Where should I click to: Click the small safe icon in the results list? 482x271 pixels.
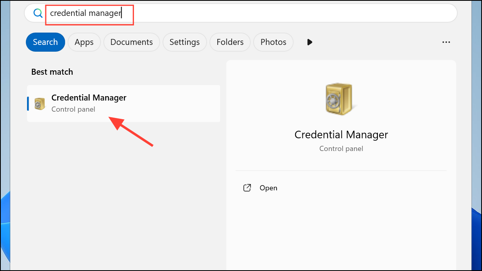40,103
